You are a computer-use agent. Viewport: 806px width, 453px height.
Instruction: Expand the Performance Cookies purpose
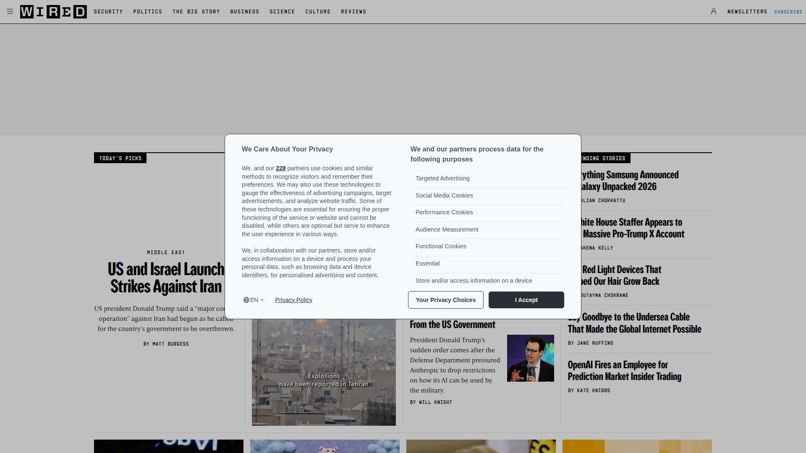click(x=444, y=212)
